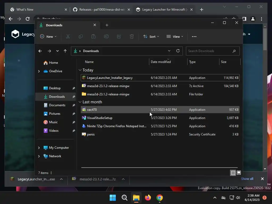Screen dimensions: 272x204
Task: Go back in File Explorer navigation
Action: (40, 51)
